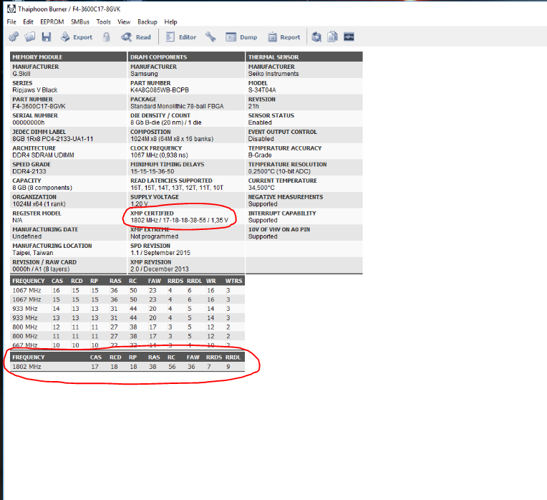The height and width of the screenshot is (500, 547).
Task: Click the 1802 MHz XMP profile row
Action: (127, 367)
